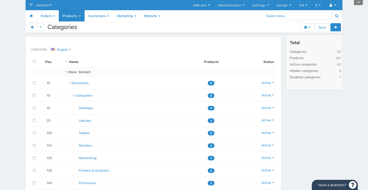The width and height of the screenshot is (368, 190).
Task: Check the Electronics row checkbox
Action: (34, 83)
